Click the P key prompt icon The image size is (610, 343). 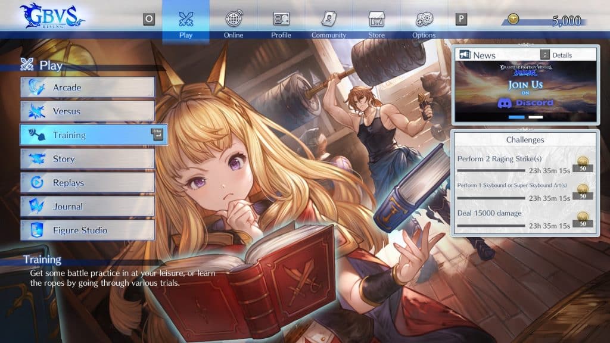click(x=461, y=19)
